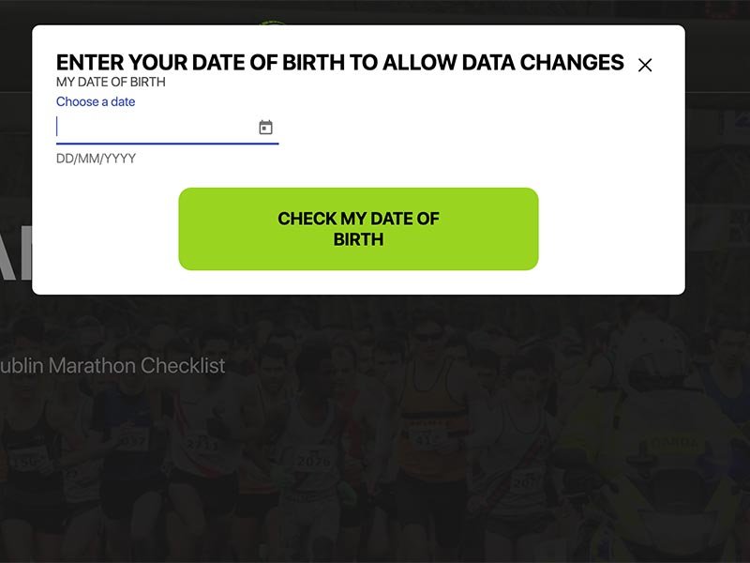Click the runner's bib number 2711
Image resolution: width=750 pixels, height=563 pixels.
click(x=202, y=443)
